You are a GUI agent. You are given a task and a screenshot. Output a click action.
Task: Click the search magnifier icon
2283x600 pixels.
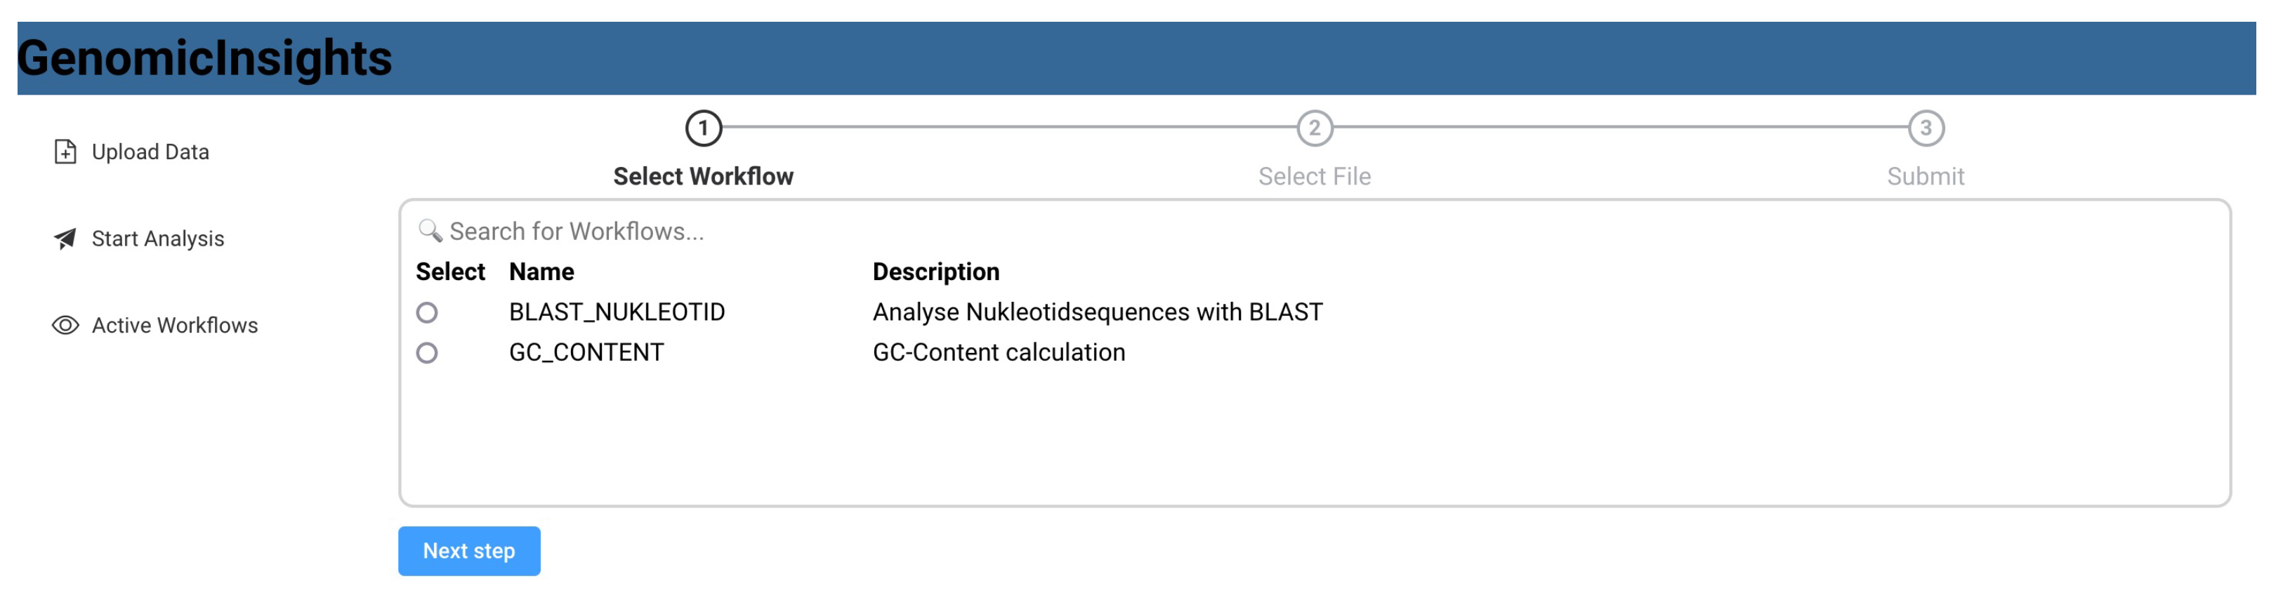[430, 232]
